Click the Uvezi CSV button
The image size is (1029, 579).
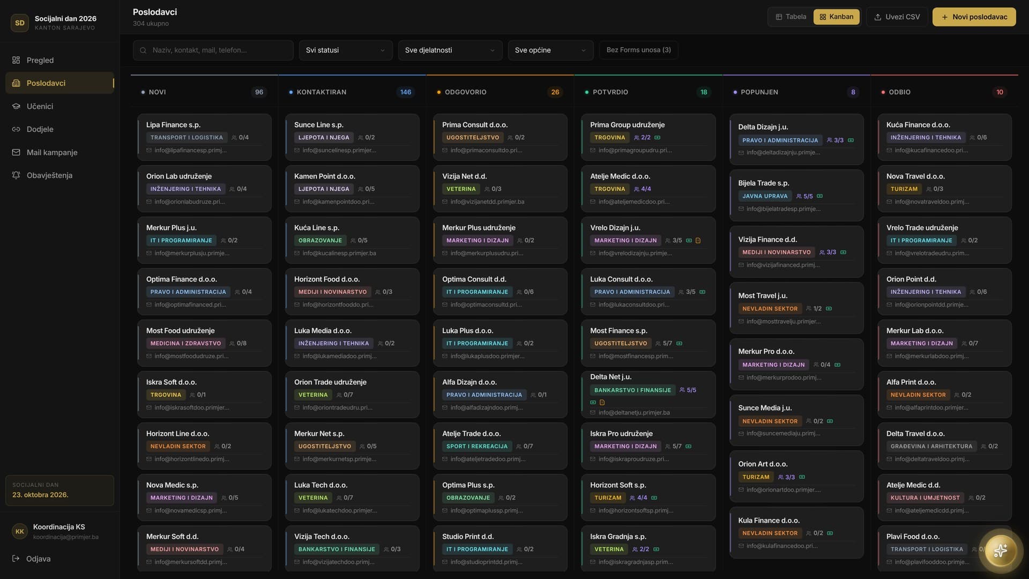click(897, 17)
